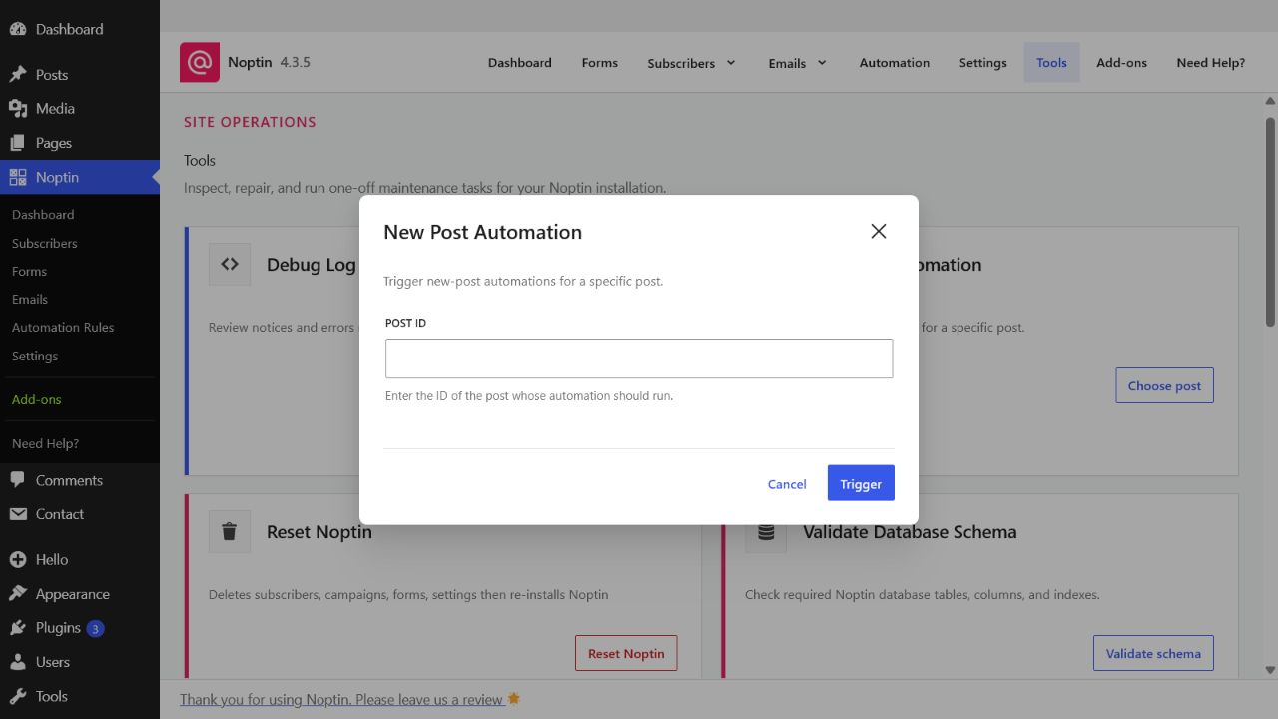Click the Validate schema button

pyautogui.click(x=1153, y=653)
